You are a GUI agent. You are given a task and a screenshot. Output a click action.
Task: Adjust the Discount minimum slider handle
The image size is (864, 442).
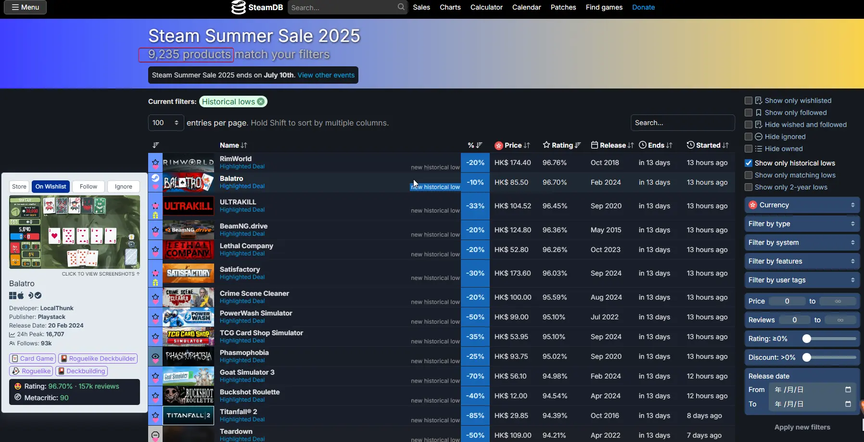point(807,357)
